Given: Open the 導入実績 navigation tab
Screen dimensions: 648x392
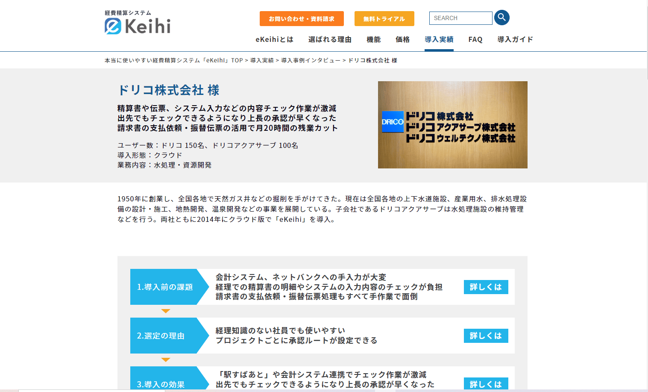Looking at the screenshot, I should pos(439,39).
